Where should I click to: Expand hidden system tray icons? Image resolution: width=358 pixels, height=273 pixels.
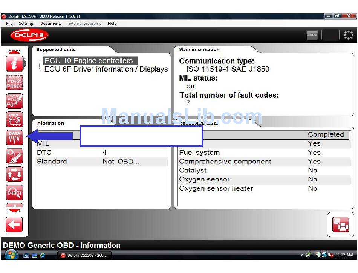point(302,255)
